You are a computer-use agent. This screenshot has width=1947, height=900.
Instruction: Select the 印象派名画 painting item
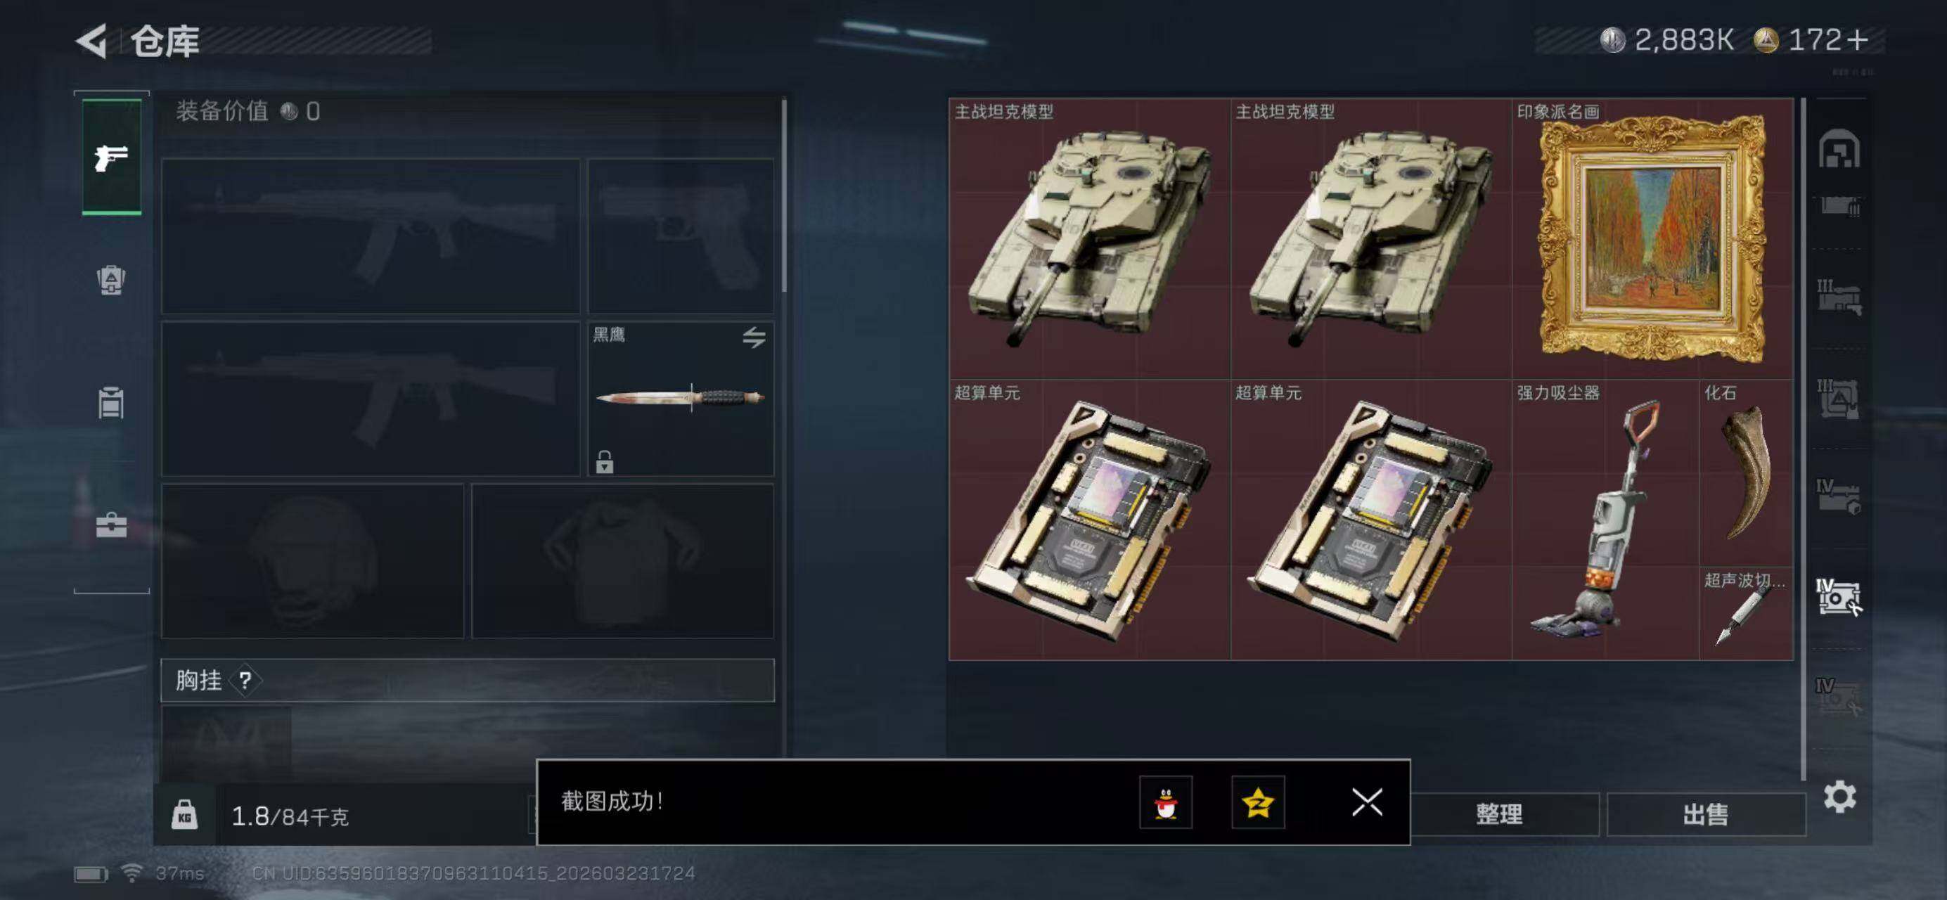[x=1652, y=239]
